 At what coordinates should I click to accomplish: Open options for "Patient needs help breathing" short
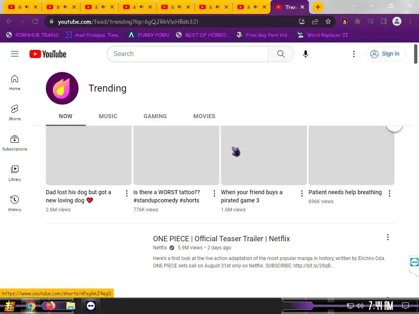click(x=390, y=193)
